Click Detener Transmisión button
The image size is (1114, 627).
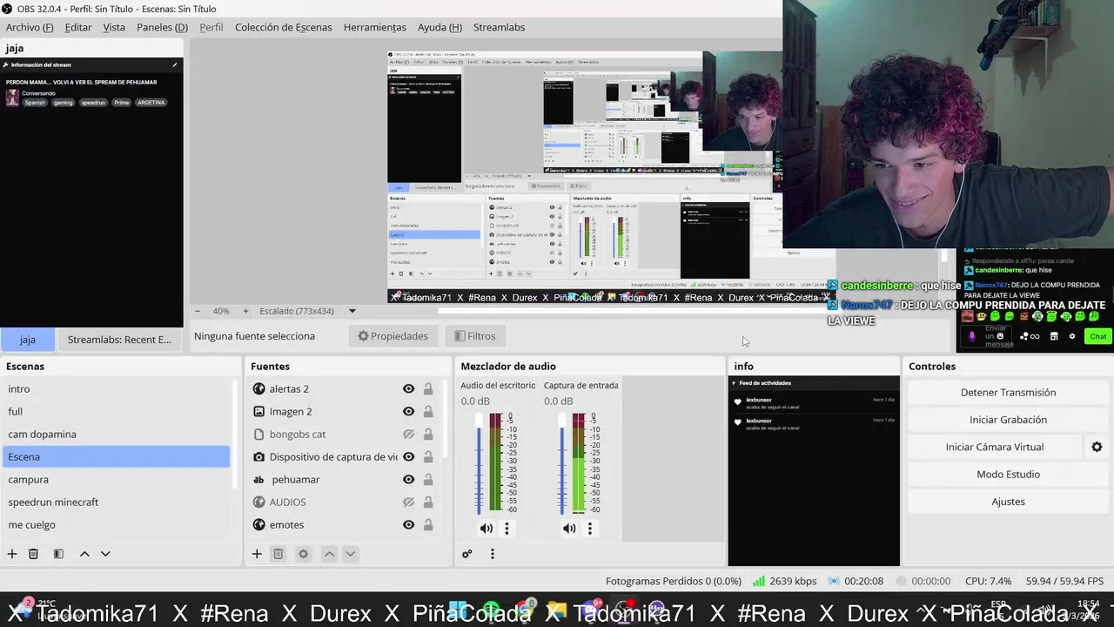pyautogui.click(x=1008, y=392)
